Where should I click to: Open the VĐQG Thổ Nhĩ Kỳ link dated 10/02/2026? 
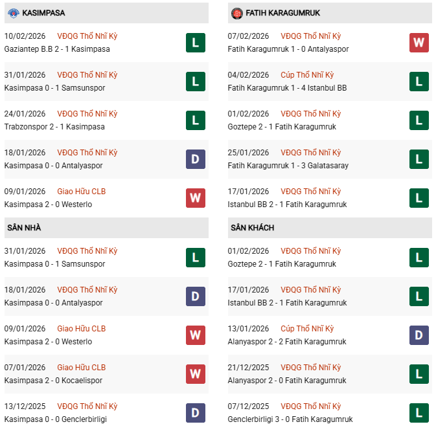[87, 36]
